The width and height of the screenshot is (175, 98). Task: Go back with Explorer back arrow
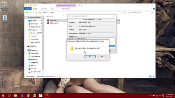[x=27, y=13]
